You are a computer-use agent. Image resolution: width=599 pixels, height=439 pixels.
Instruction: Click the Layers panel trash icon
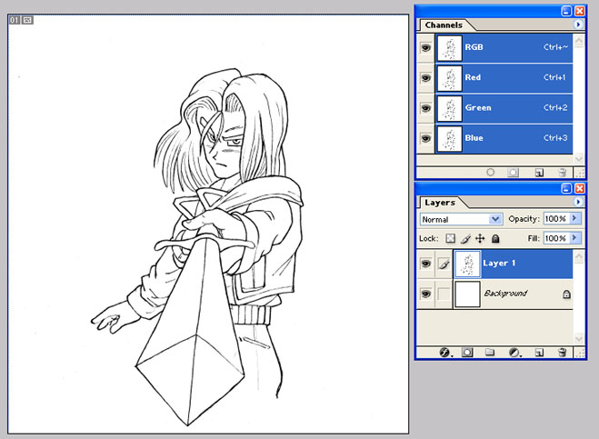tap(563, 352)
